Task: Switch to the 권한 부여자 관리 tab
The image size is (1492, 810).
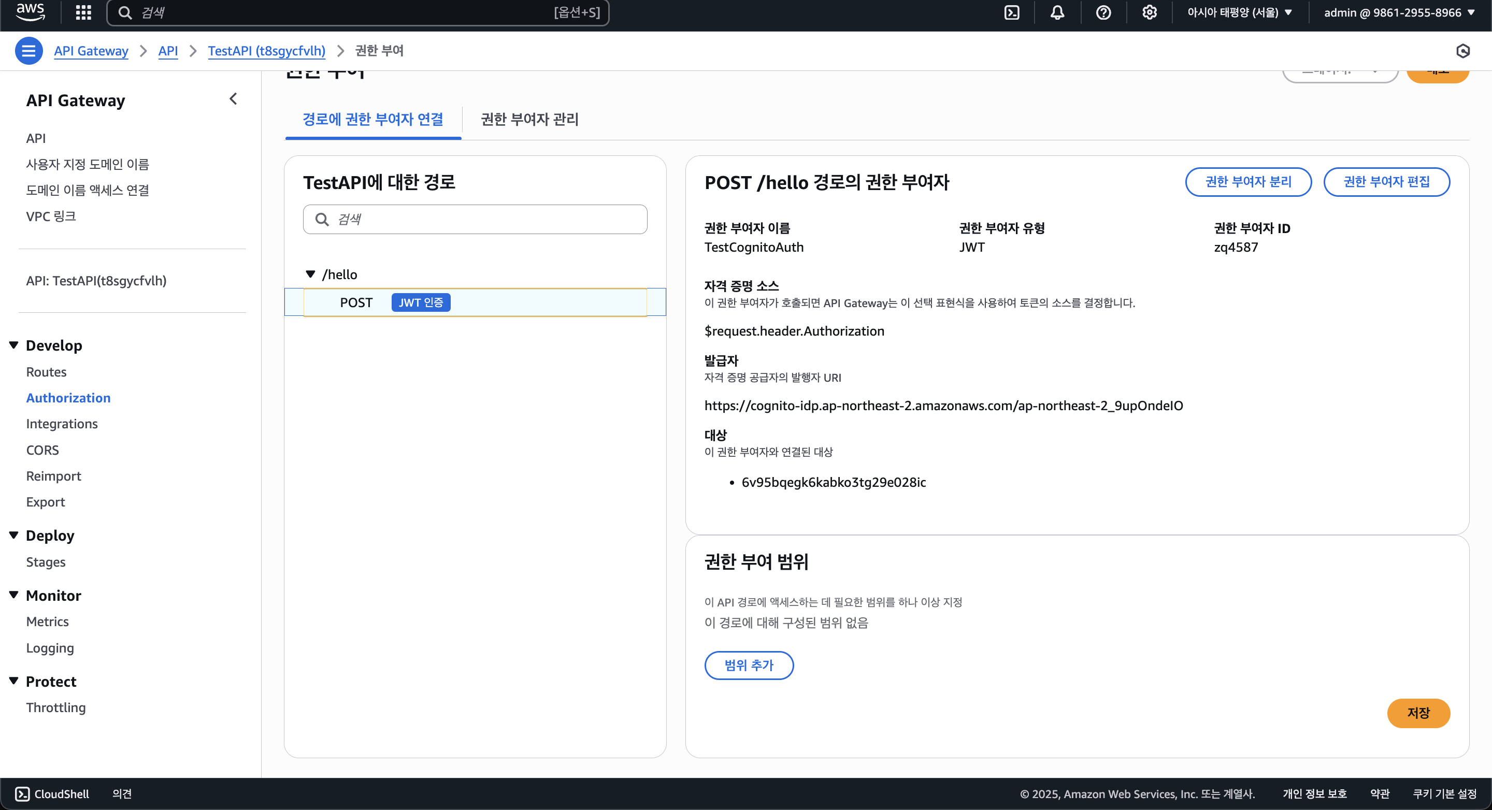Action: point(529,119)
